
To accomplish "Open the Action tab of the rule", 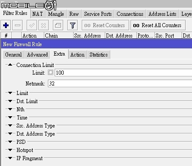I will (x=77, y=55).
